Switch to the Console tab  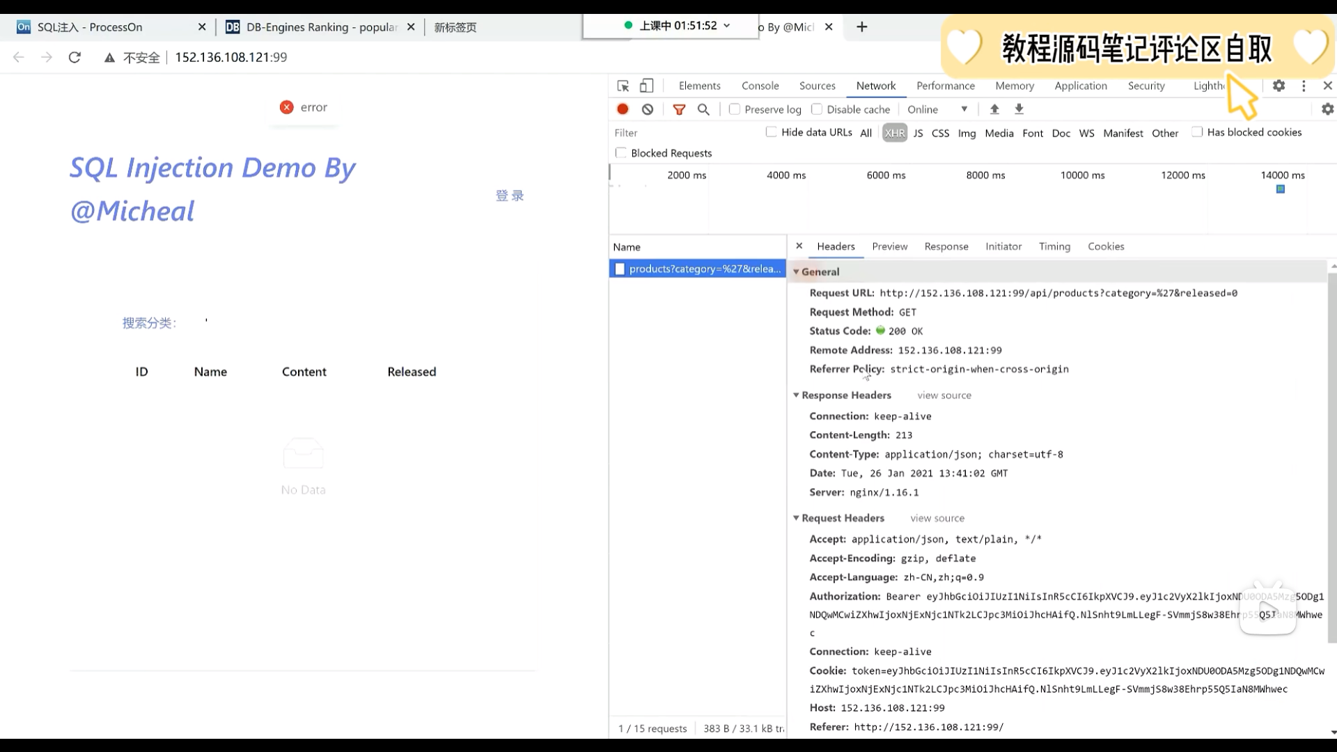pyautogui.click(x=760, y=86)
